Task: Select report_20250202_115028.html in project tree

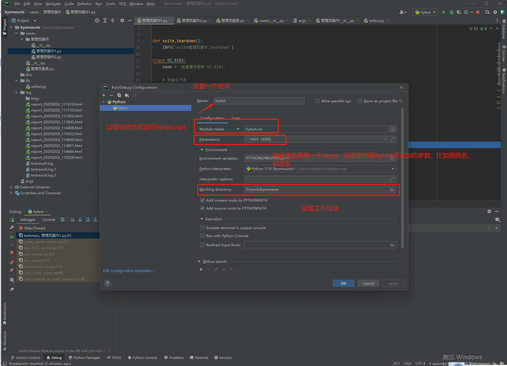Action: tap(56, 158)
